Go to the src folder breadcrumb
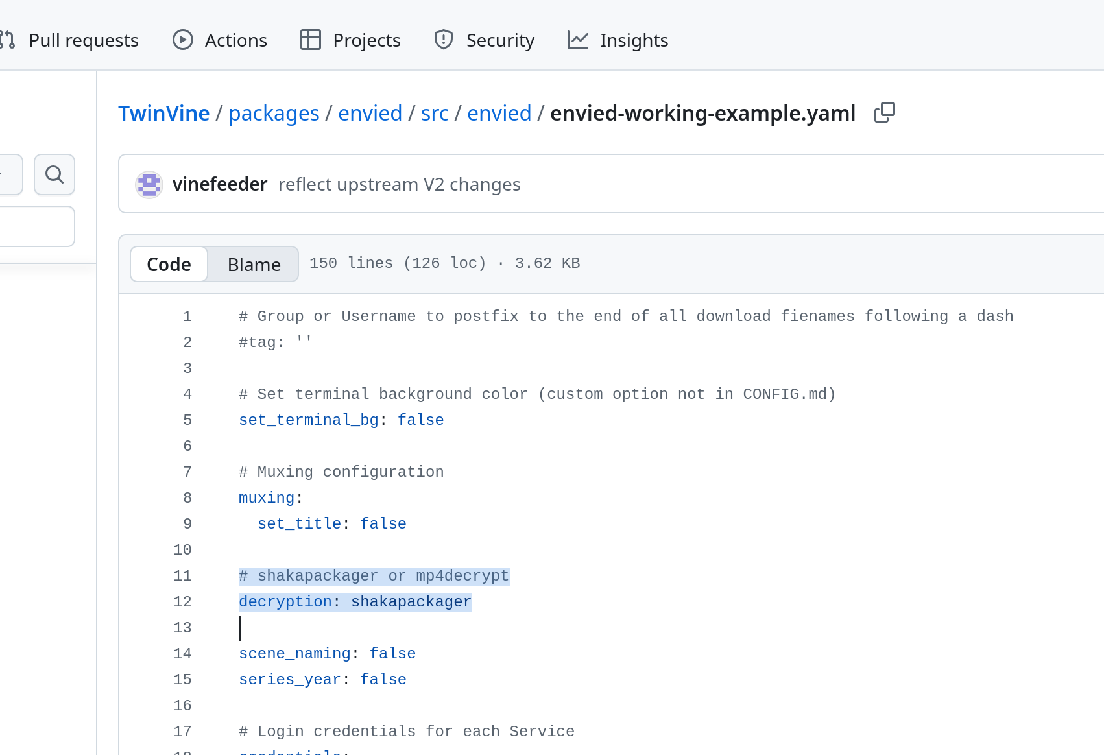The image size is (1104, 755). (x=435, y=114)
